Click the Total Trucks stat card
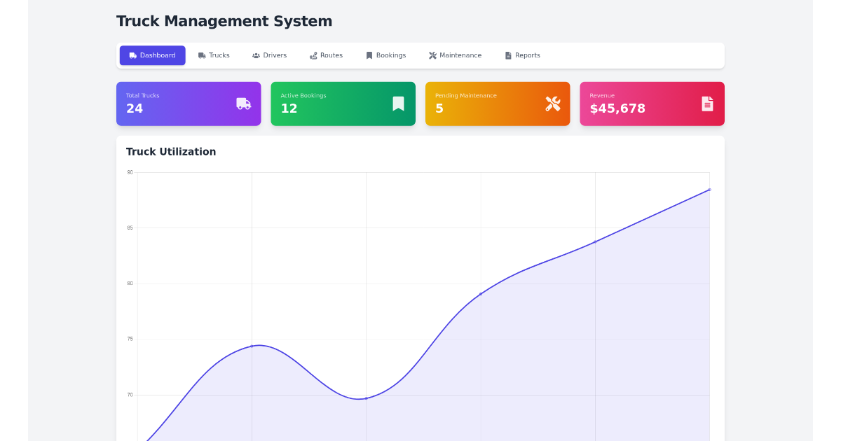841x441 pixels. [x=189, y=104]
